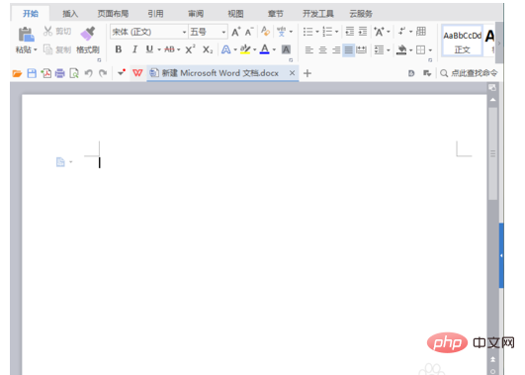Expand paste options arrow under 粘贴

36,49
